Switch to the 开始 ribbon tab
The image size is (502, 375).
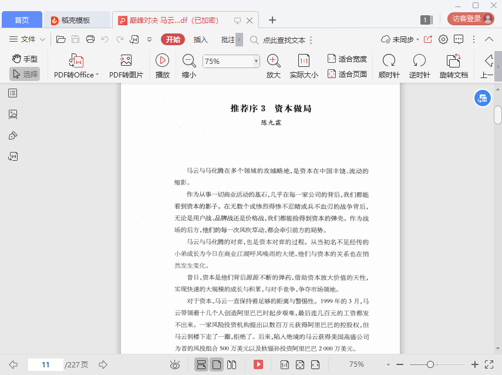click(173, 39)
